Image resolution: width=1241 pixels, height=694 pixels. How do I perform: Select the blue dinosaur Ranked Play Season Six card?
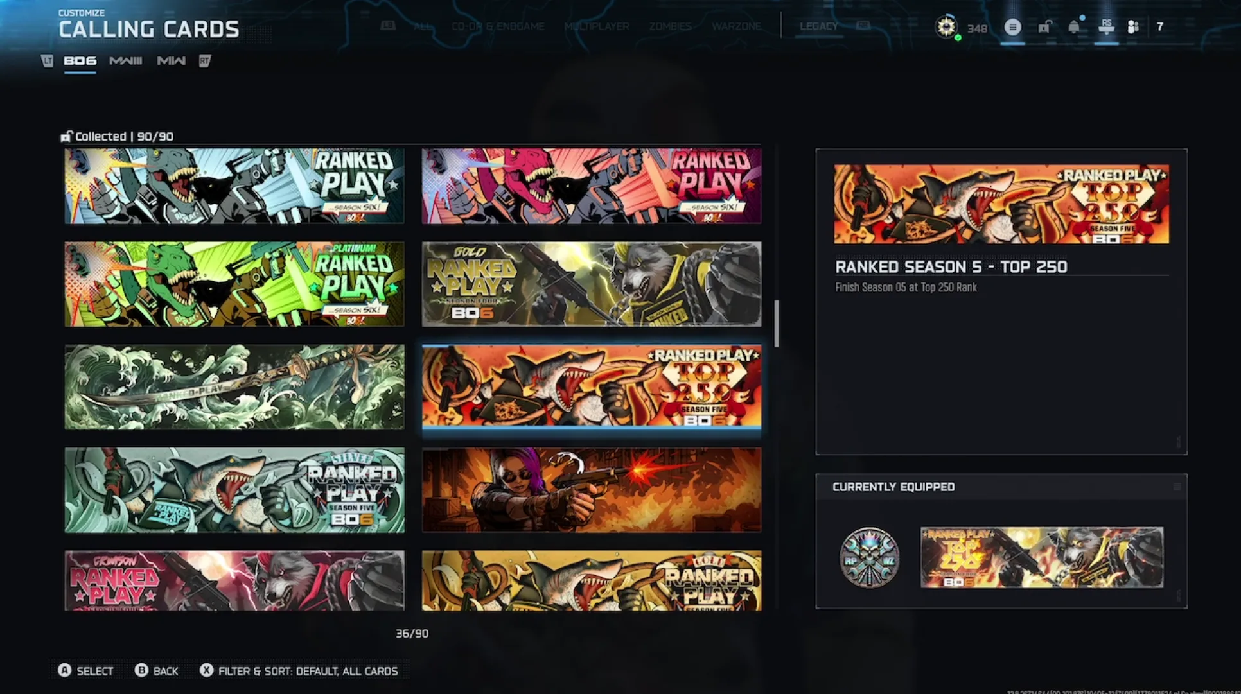pos(234,186)
